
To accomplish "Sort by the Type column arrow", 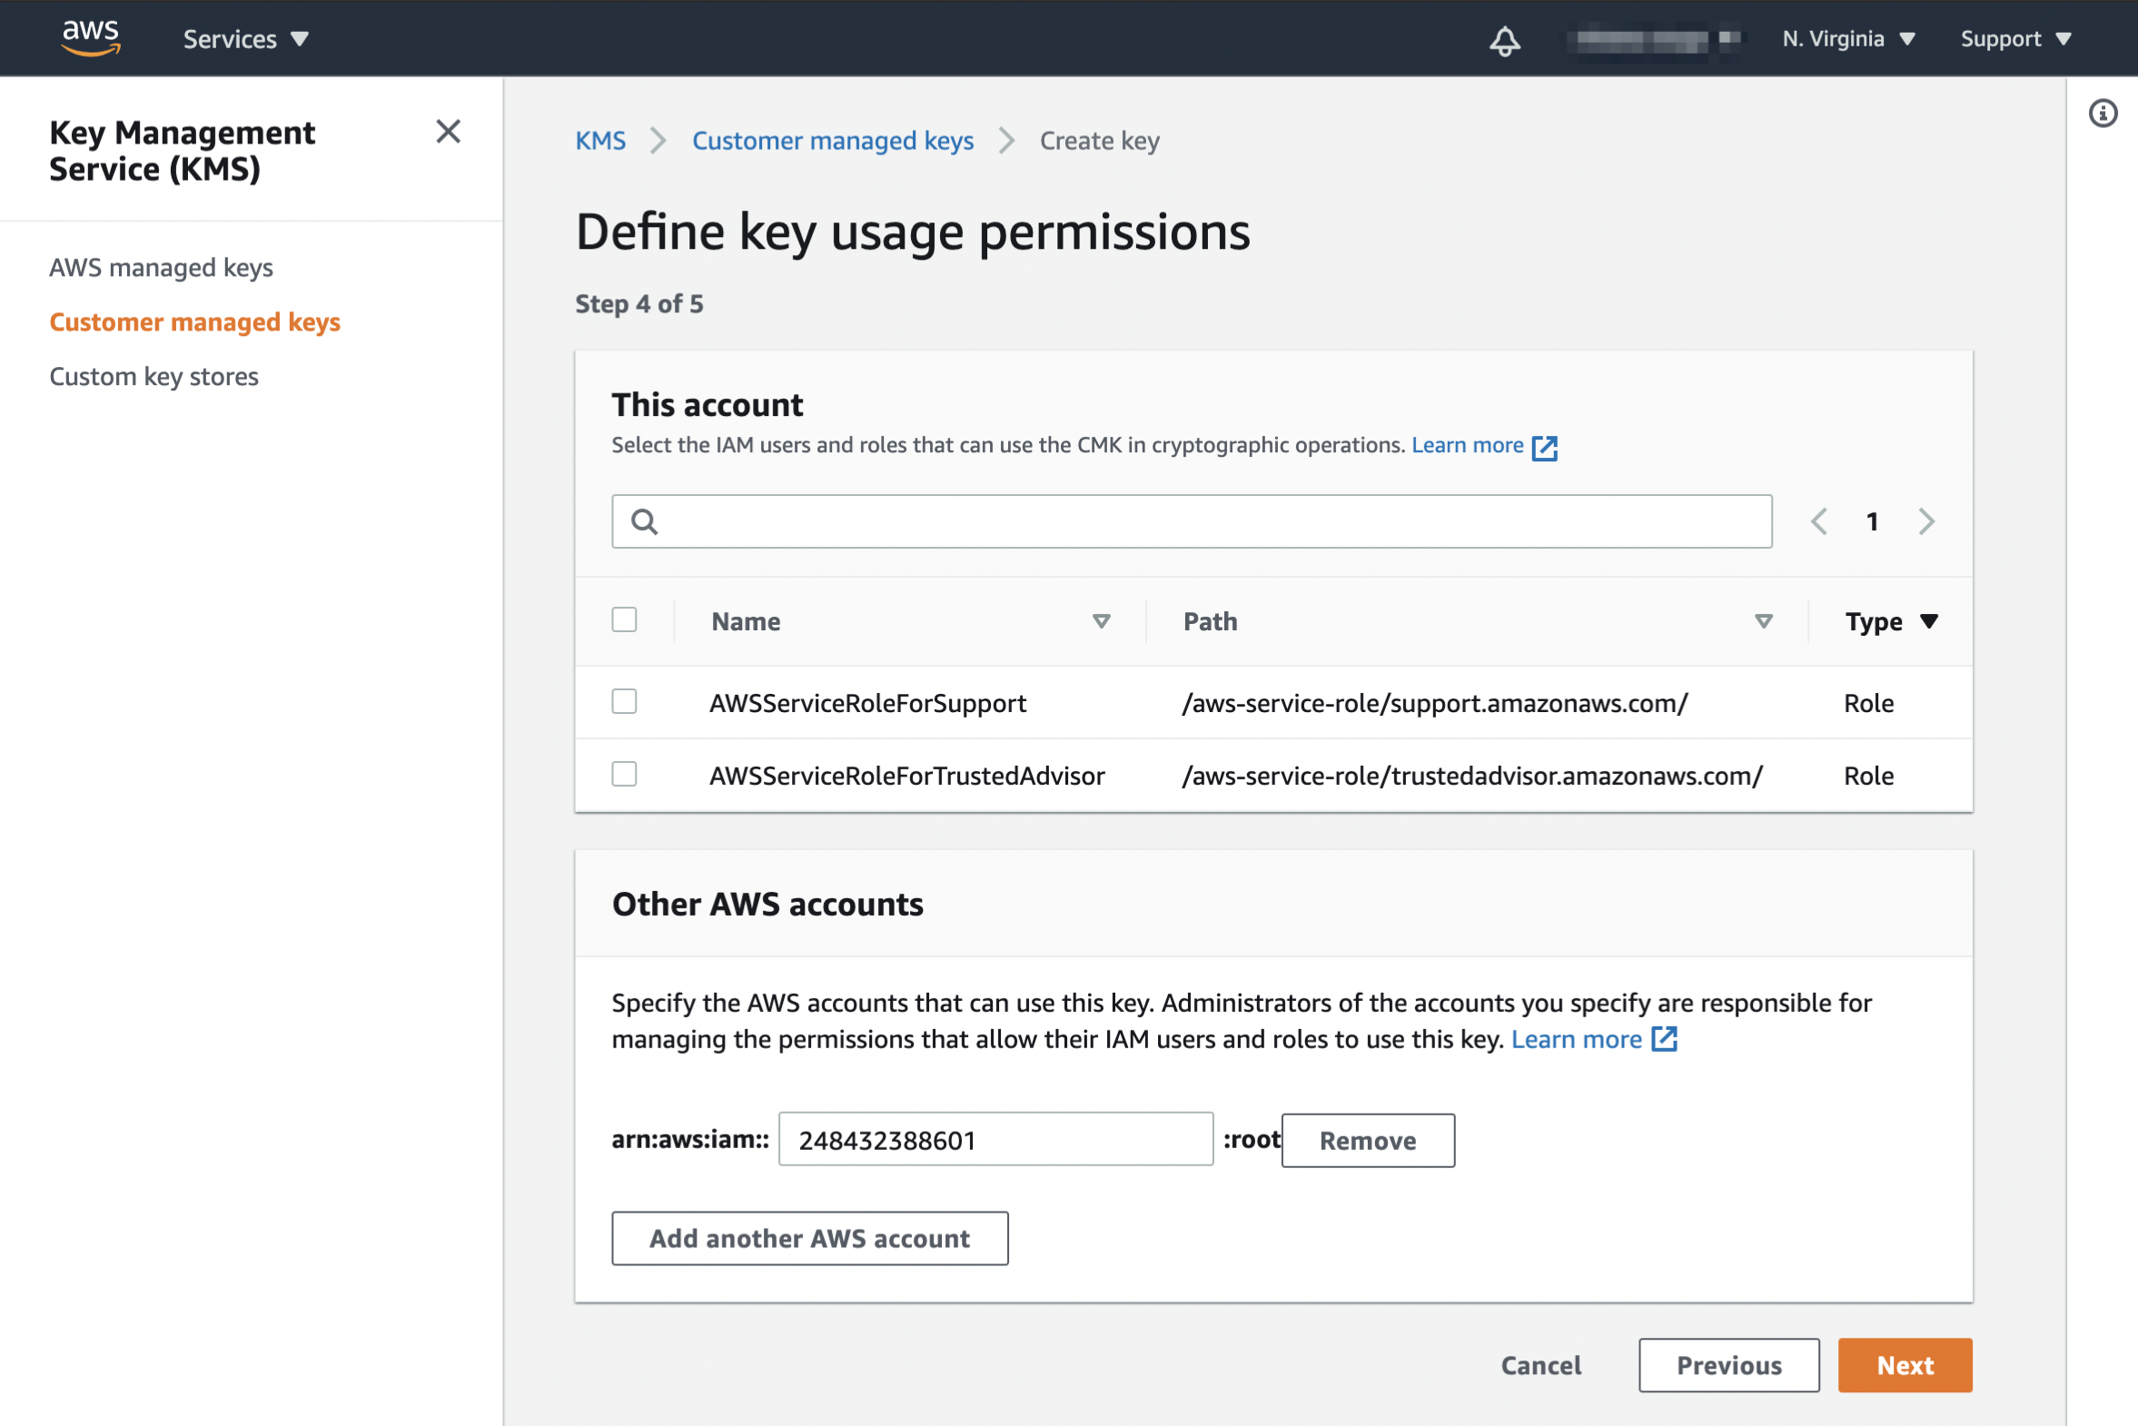I will click(x=1929, y=621).
